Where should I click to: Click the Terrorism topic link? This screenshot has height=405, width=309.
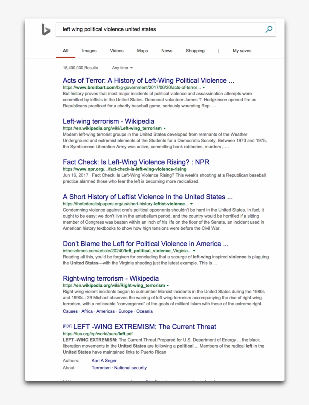101,368
